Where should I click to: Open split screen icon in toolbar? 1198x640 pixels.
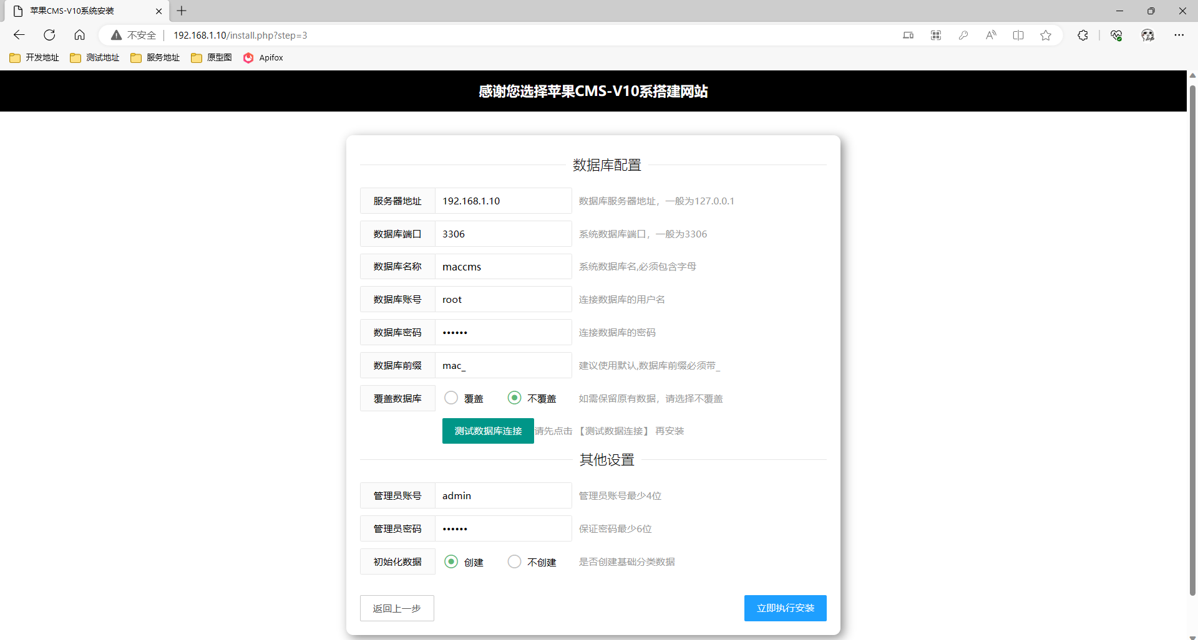tap(1018, 36)
